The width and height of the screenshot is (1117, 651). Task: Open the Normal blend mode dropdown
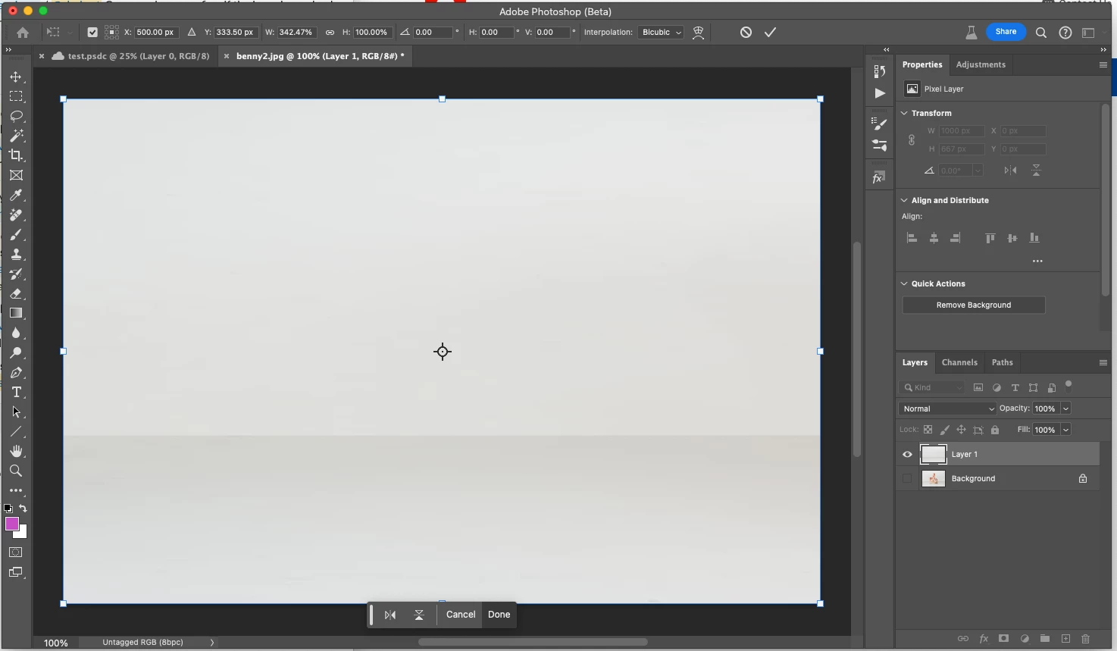[947, 408]
